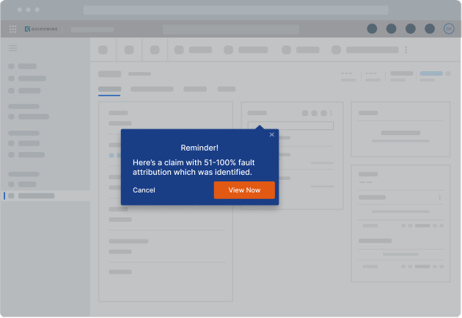This screenshot has width=462, height=318.
Task: Open the app launcher grid icon
Action: [12, 29]
